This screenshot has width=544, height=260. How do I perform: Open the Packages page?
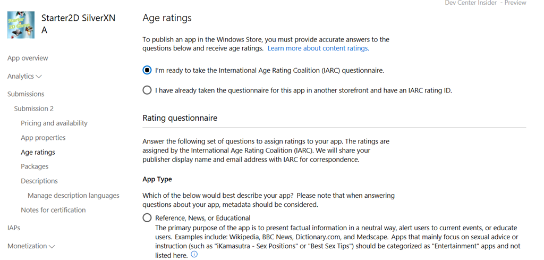click(35, 166)
